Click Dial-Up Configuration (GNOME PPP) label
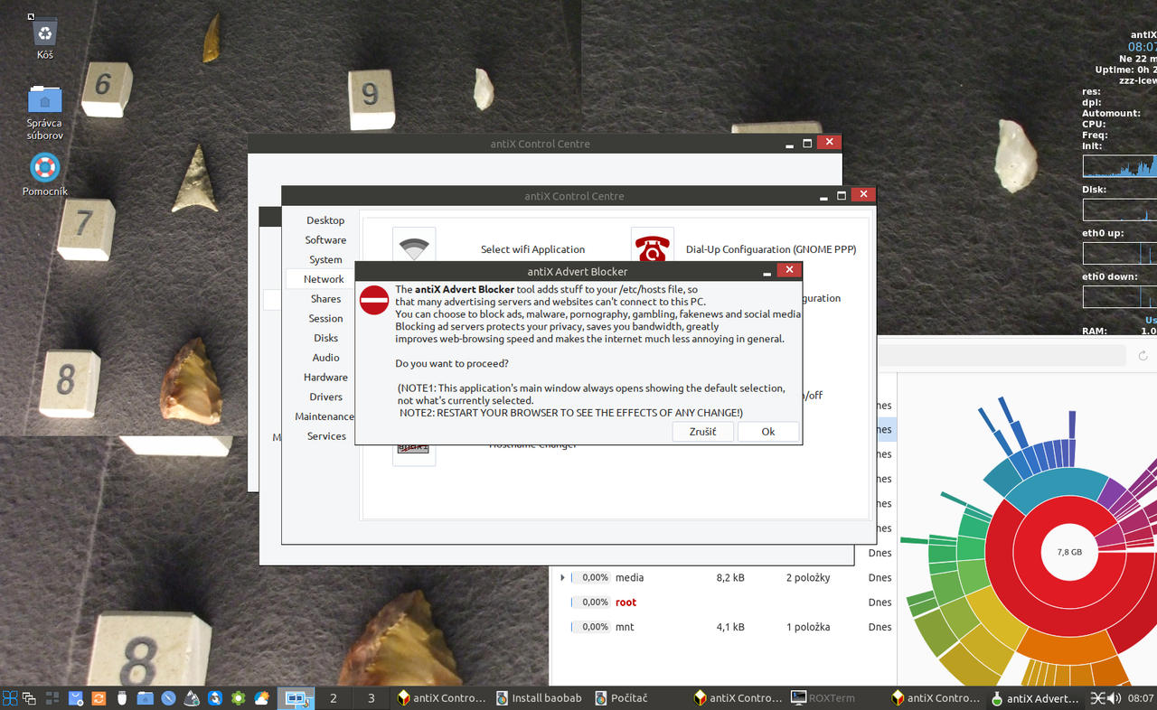This screenshot has width=1157, height=710. (770, 249)
